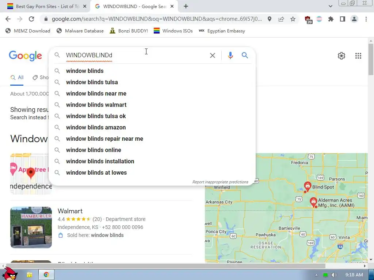Go back using the browser back arrow
Screen dimensions: 374x280
[8, 19]
